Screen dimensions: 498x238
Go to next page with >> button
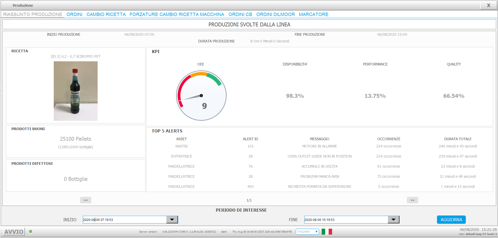412,200
